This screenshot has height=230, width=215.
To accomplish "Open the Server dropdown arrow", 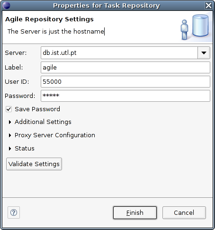I will pyautogui.click(x=204, y=53).
